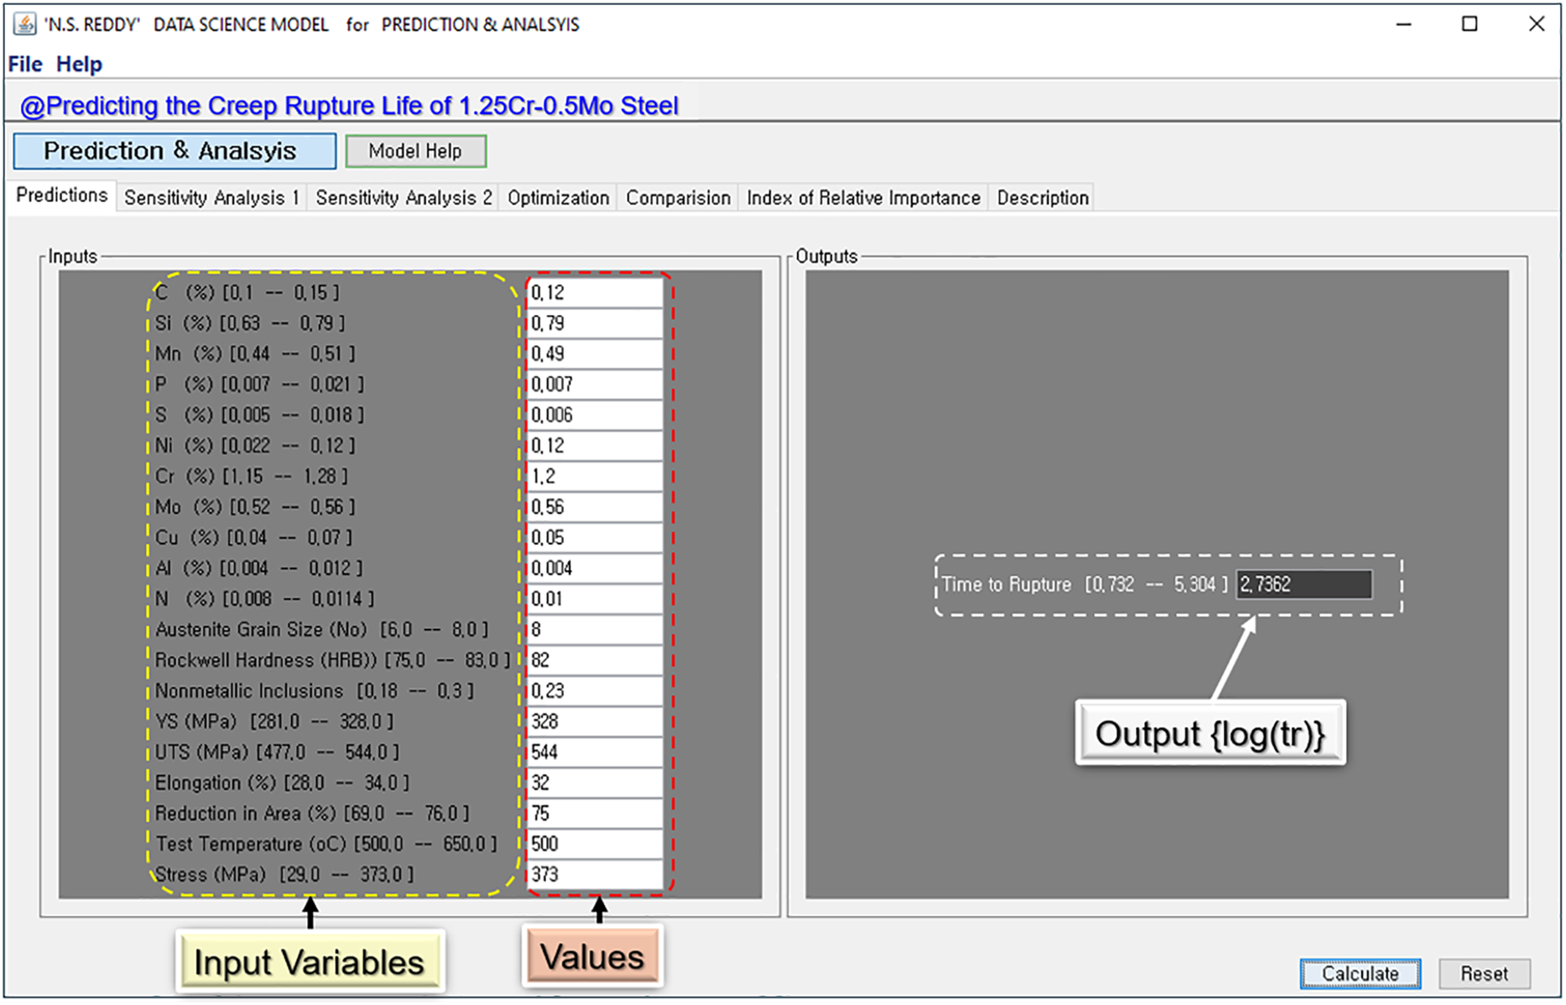
Task: Open the Optimization tab
Action: pos(558,198)
